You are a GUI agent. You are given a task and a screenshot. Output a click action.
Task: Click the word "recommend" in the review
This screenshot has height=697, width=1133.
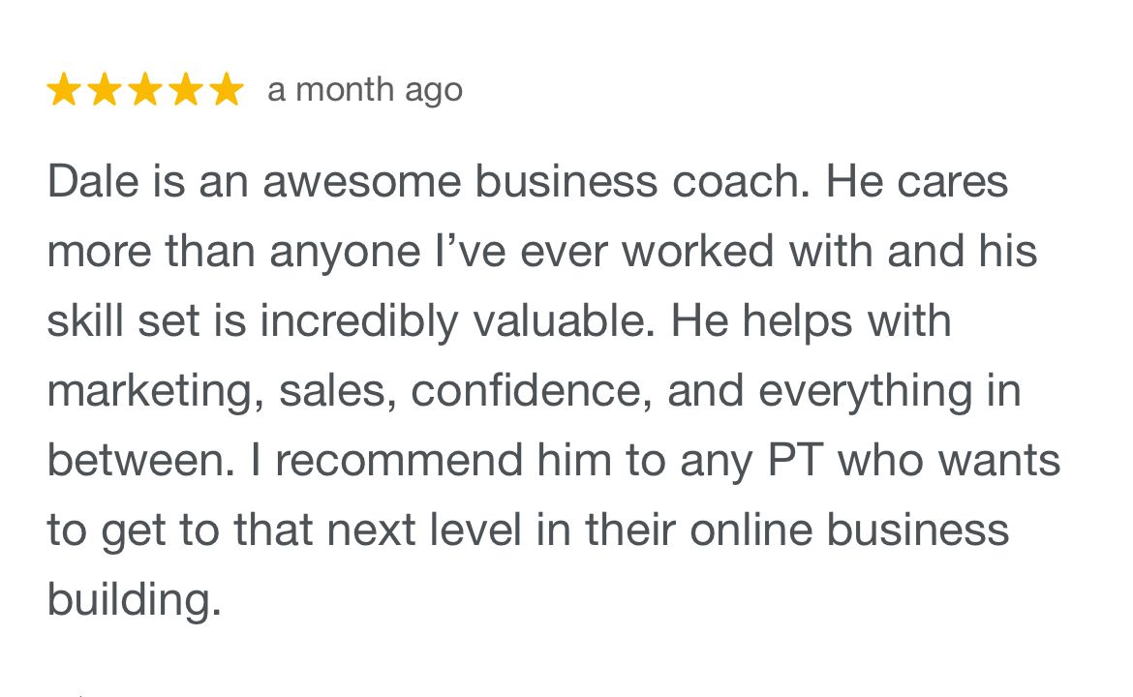tap(399, 460)
